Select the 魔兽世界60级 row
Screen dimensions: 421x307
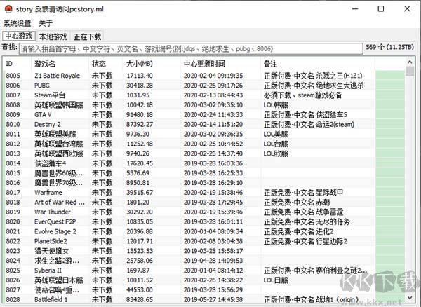click(x=189, y=173)
